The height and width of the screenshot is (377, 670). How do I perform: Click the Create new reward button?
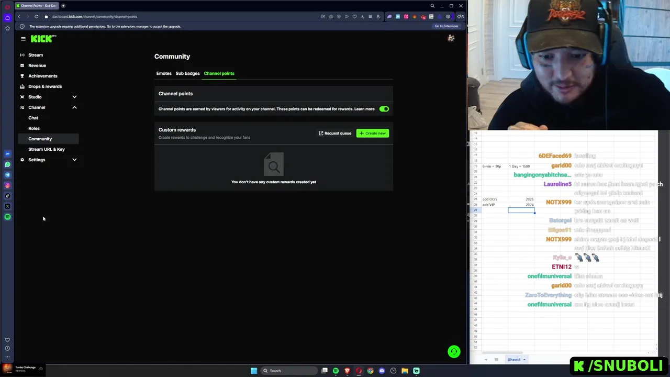pyautogui.click(x=373, y=134)
